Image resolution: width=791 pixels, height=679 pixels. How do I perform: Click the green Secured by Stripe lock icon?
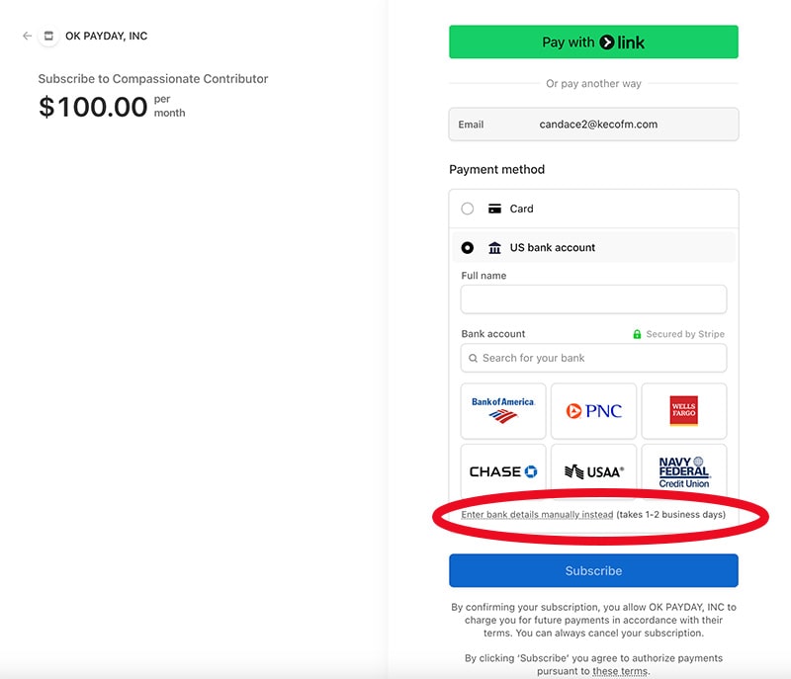tap(637, 334)
